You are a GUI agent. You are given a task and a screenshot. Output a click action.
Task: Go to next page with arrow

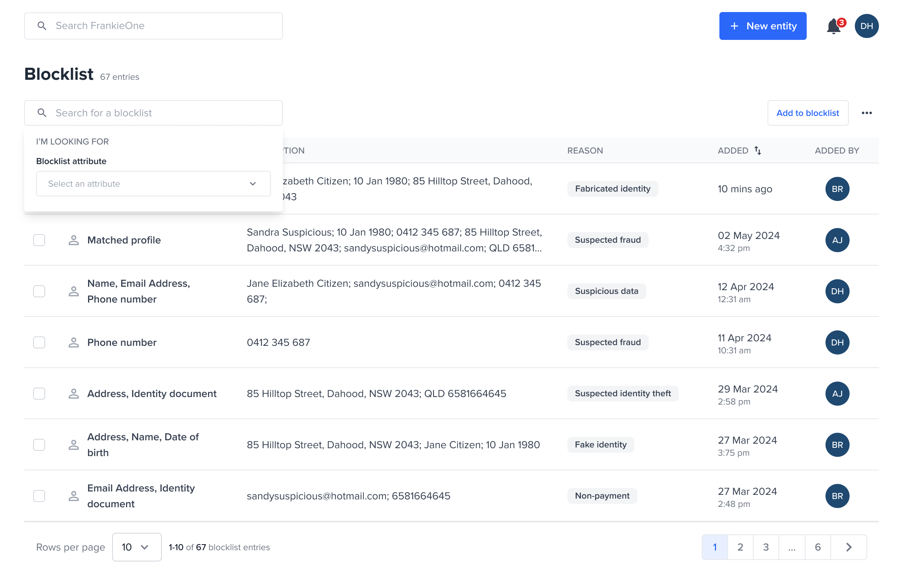[x=849, y=547]
